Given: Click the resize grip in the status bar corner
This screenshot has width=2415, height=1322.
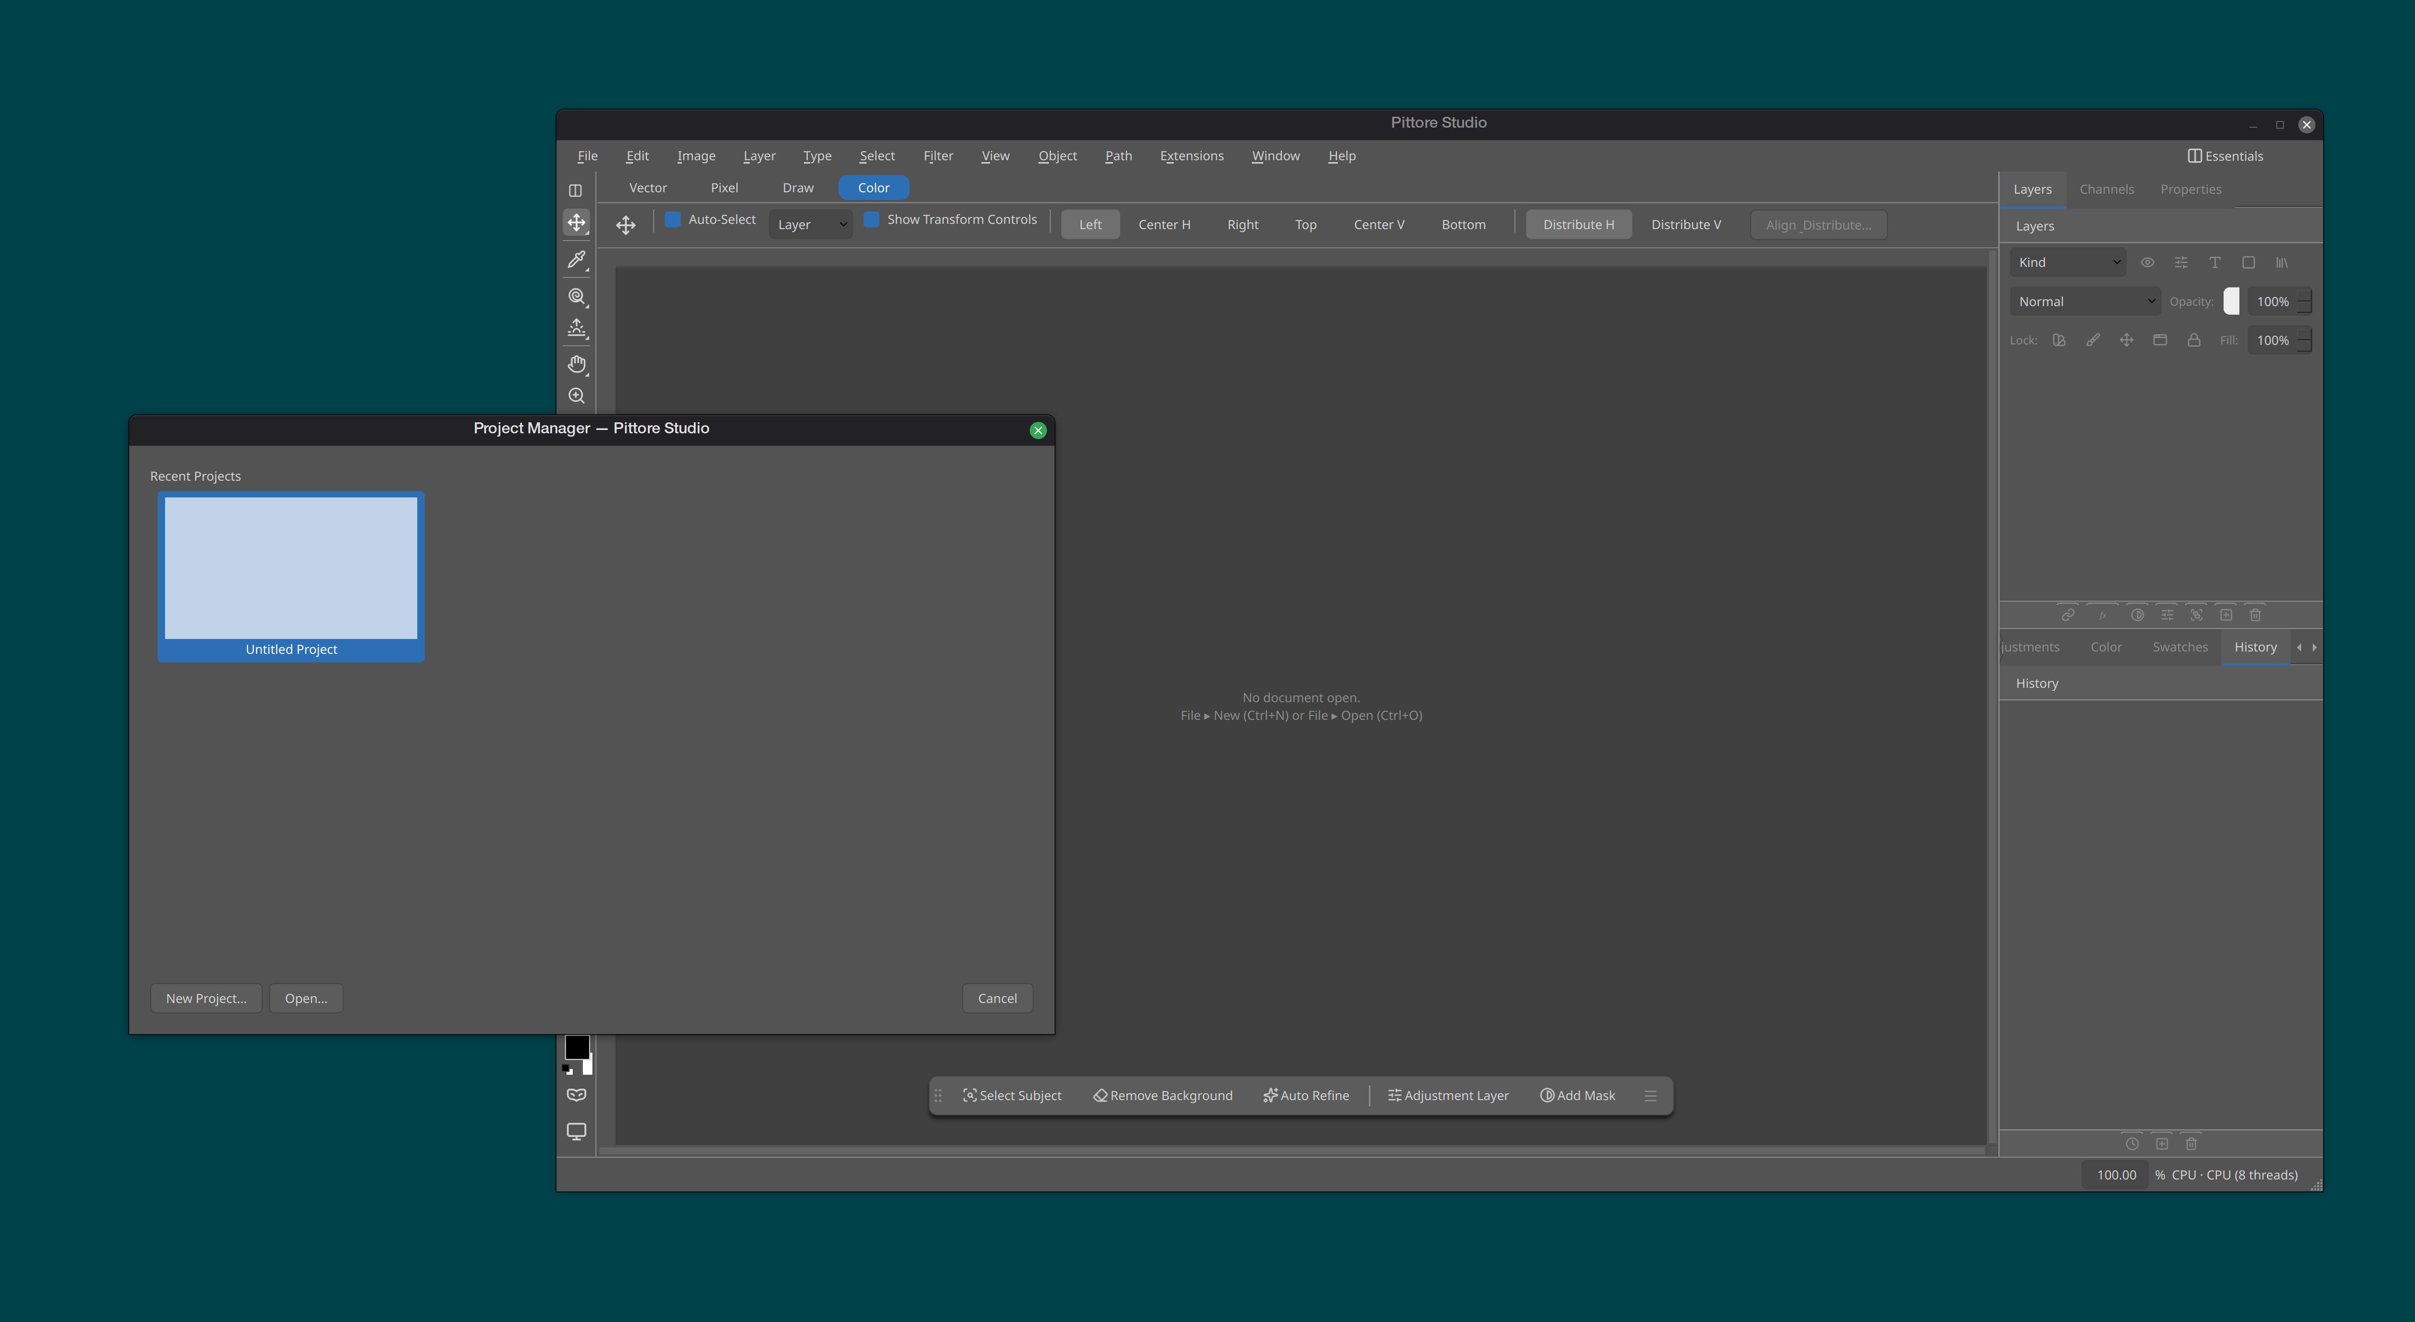Looking at the screenshot, I should [2315, 1185].
